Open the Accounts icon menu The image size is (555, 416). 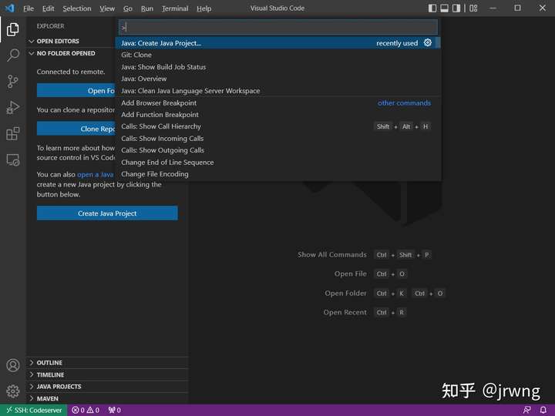[13, 365]
